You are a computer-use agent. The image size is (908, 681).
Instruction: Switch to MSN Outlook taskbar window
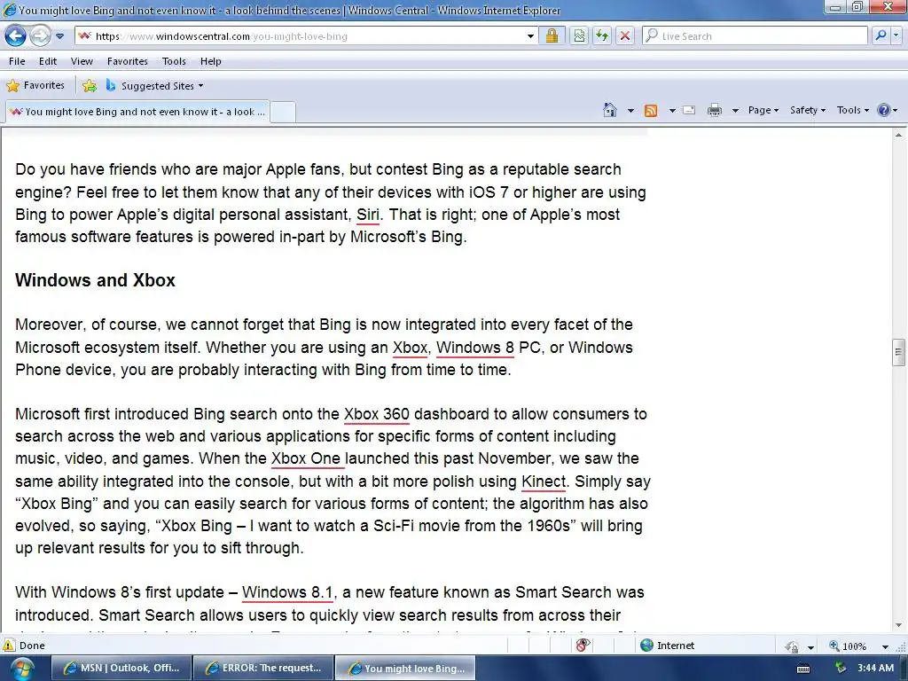tap(121, 668)
